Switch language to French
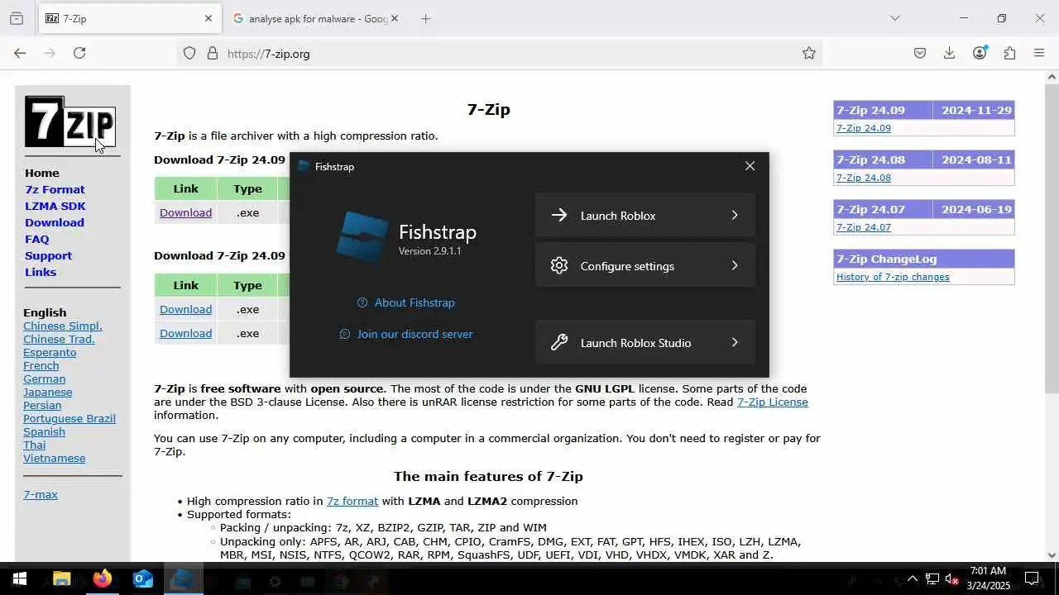Image resolution: width=1059 pixels, height=595 pixels. click(x=41, y=365)
